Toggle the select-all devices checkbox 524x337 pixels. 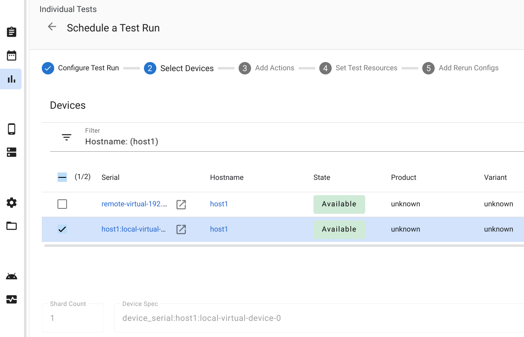(62, 177)
